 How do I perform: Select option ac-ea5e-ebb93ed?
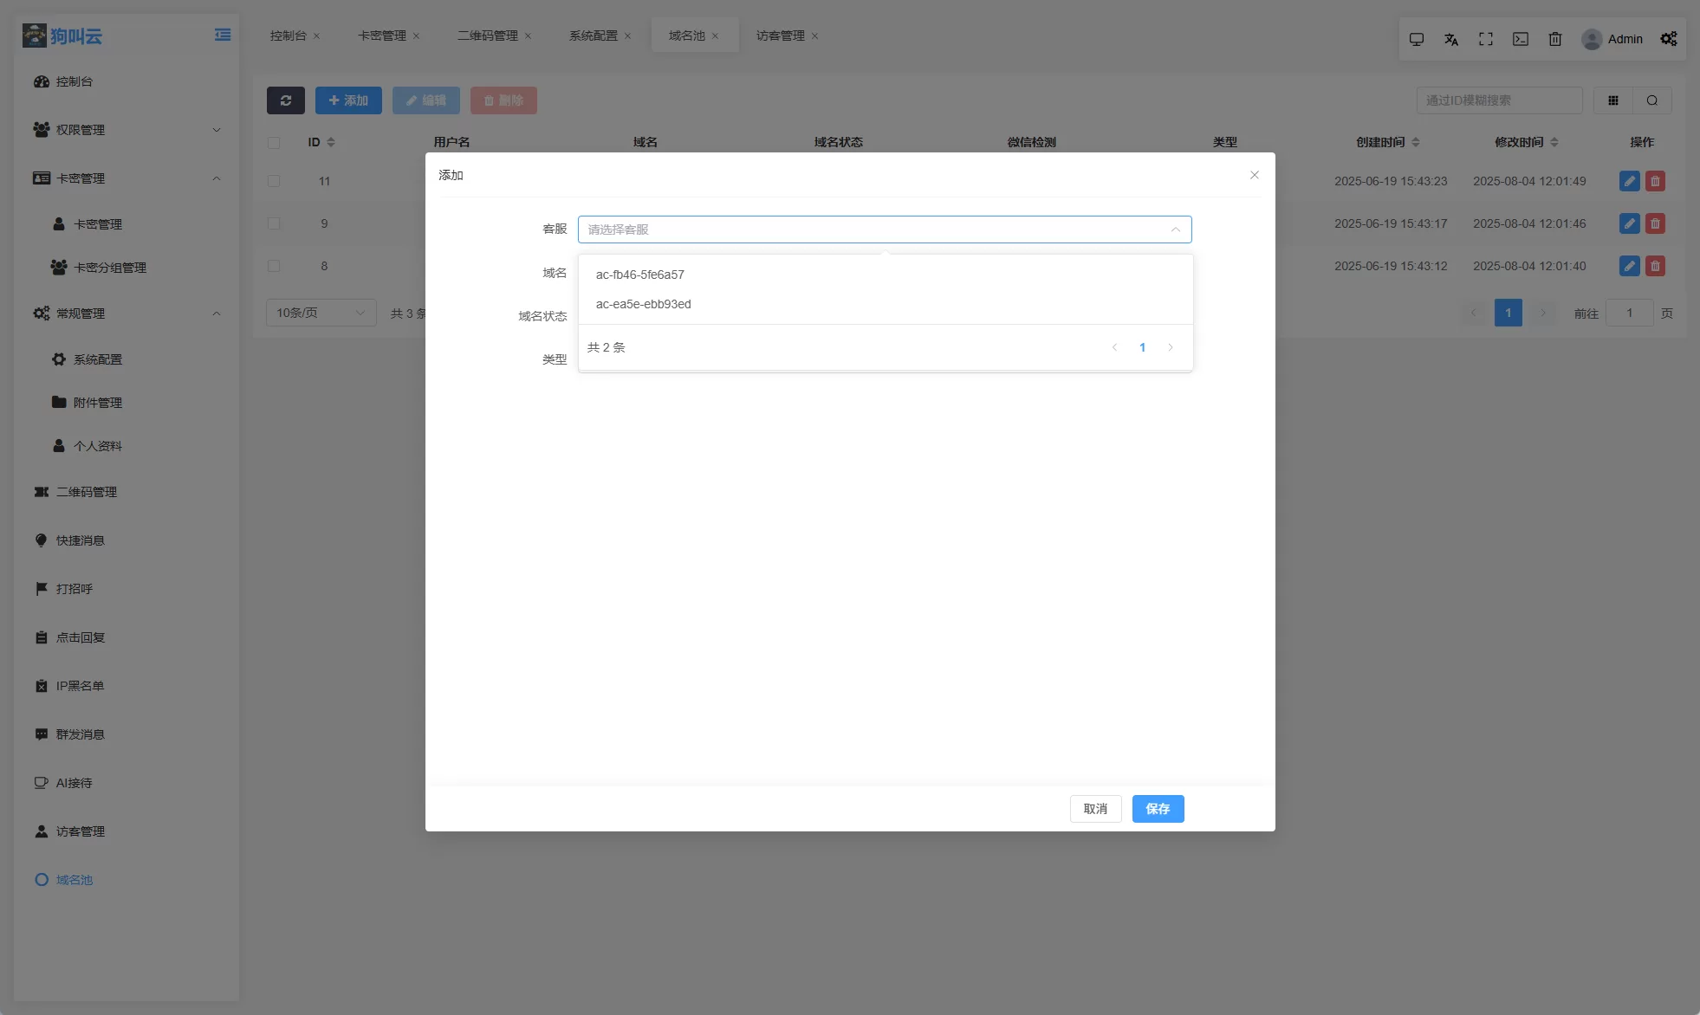click(x=643, y=304)
